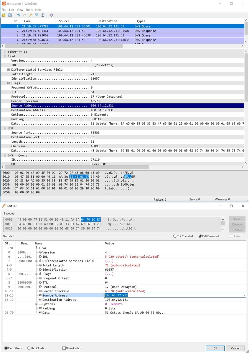Toggle the As text checkbox
Screen dimensions: 249x353
pos(232,236)
